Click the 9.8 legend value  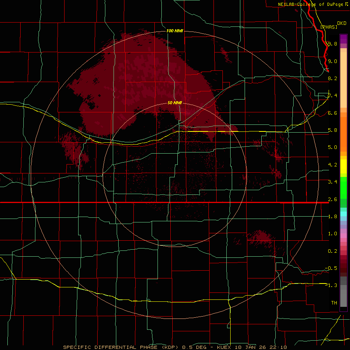click(332, 44)
